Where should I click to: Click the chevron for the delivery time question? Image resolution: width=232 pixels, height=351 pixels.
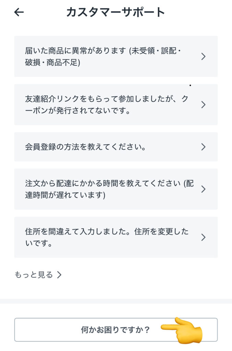[x=204, y=189]
